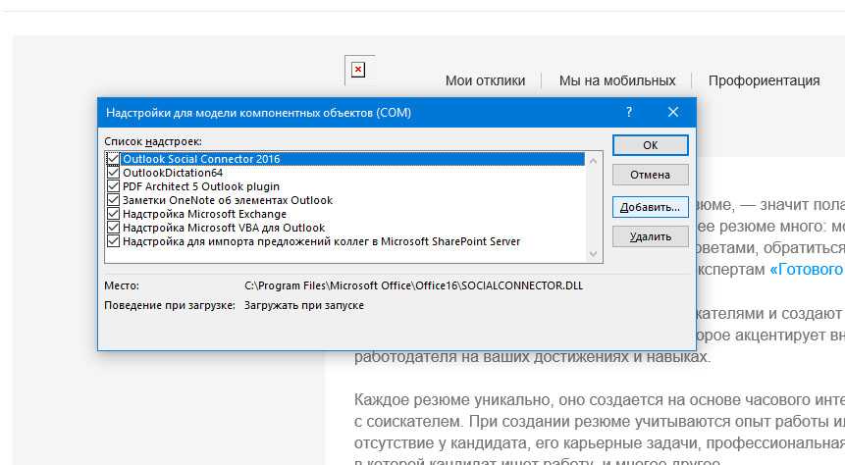Uncheck the OutlookDictation64 add-in
Image resolution: width=845 pixels, height=465 pixels.
point(113,173)
